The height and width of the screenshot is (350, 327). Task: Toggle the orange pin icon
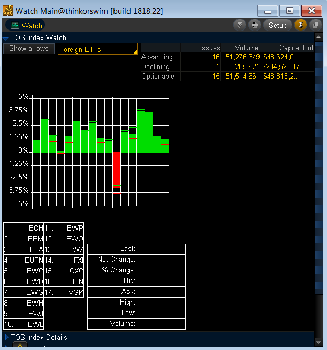(301, 25)
